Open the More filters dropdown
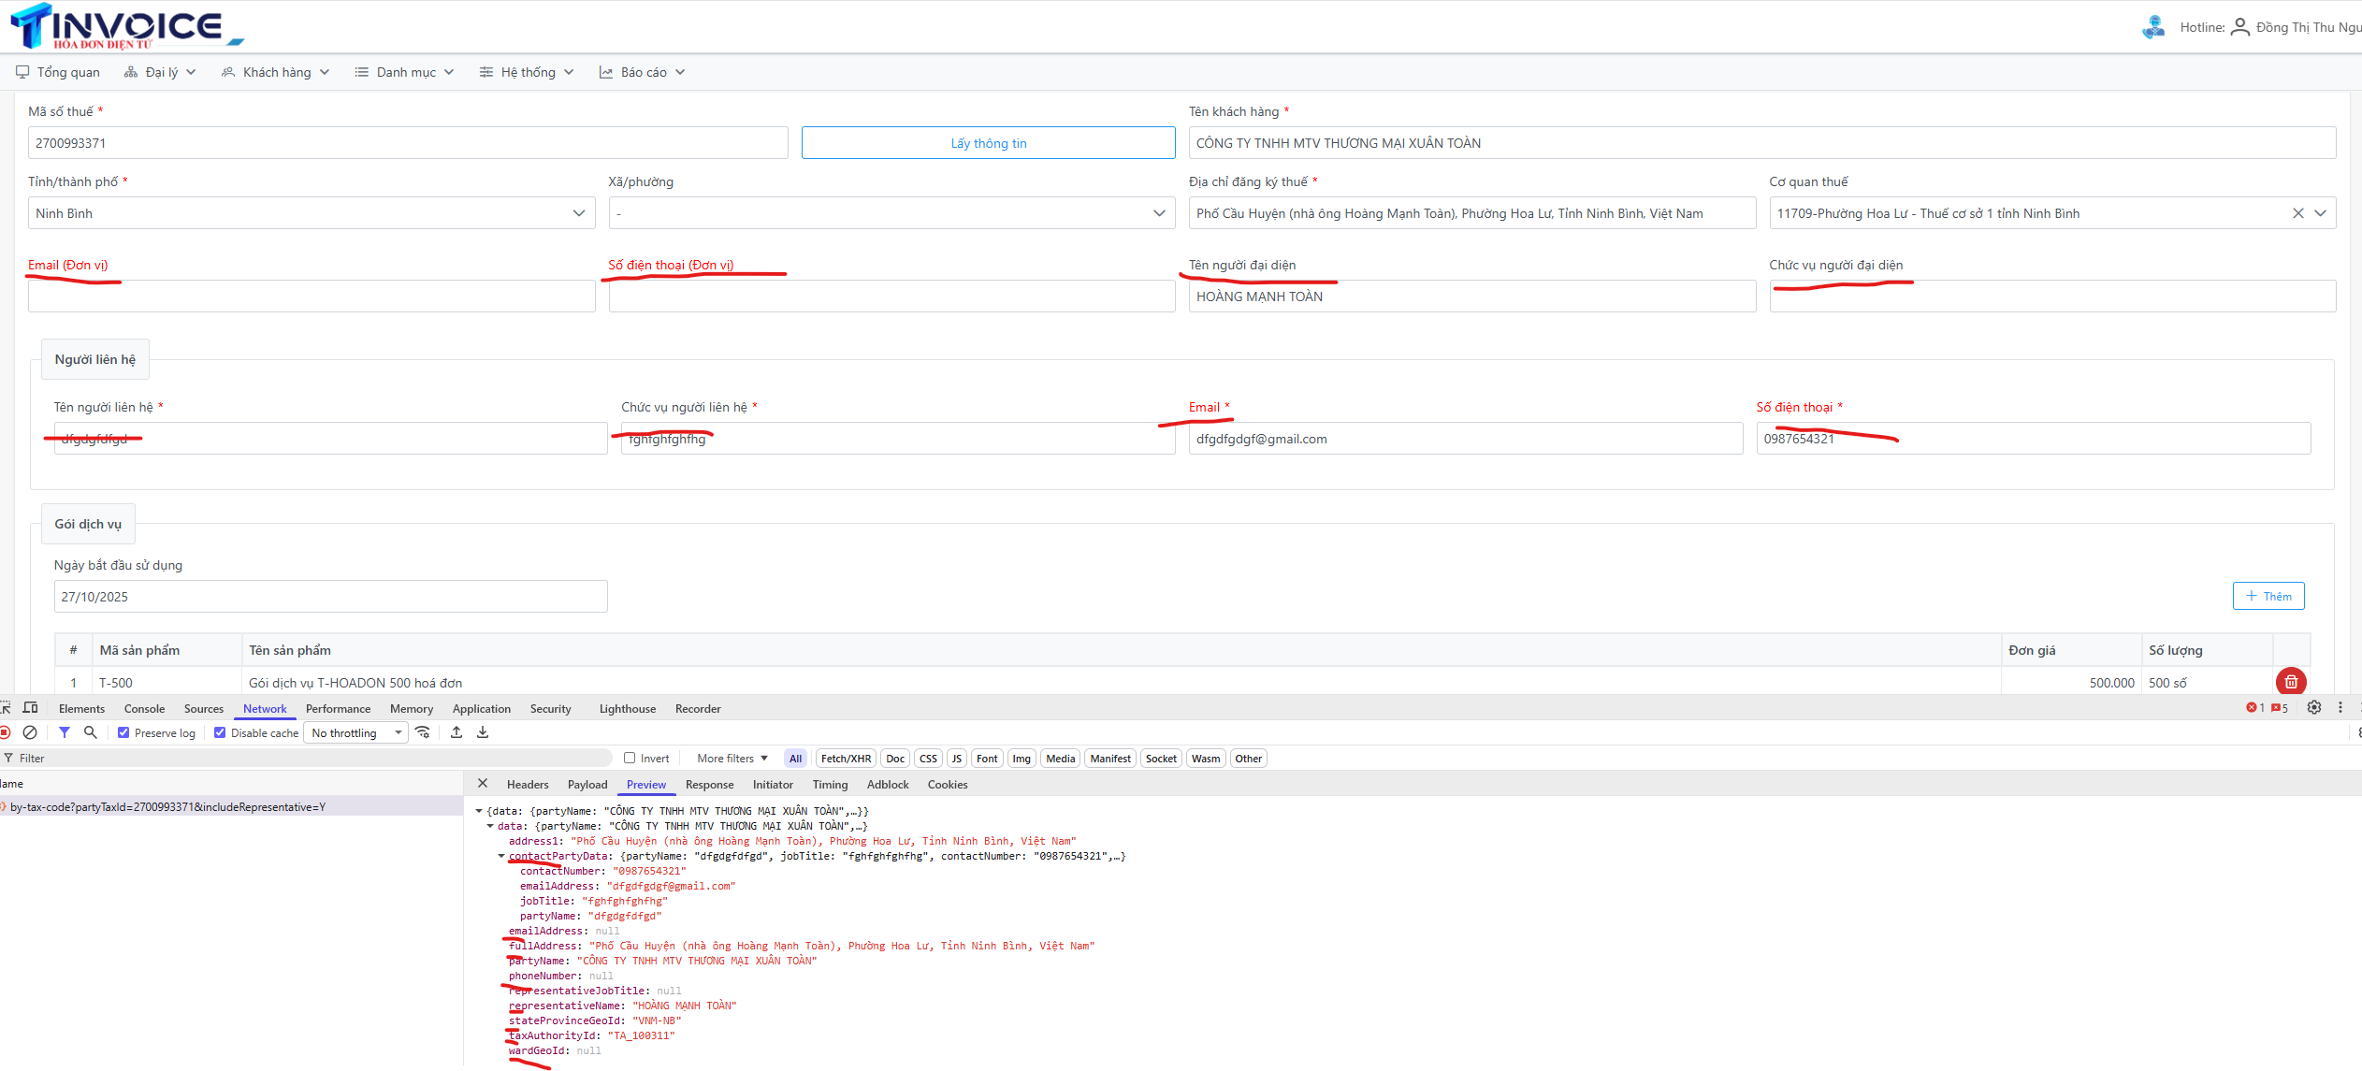 (x=732, y=759)
